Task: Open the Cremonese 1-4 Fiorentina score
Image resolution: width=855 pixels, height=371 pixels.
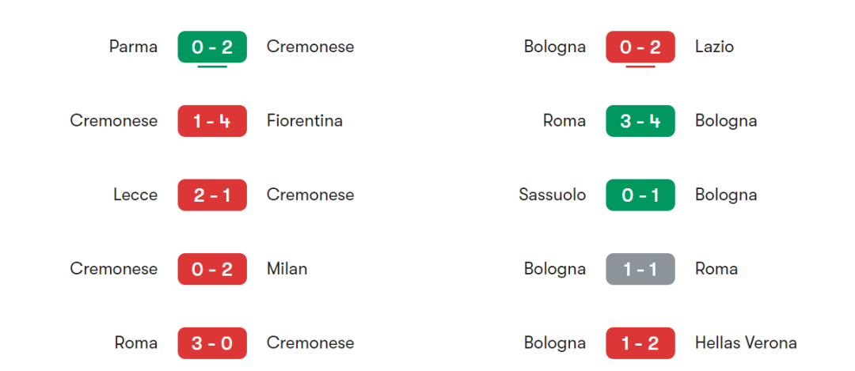Action: (212, 121)
